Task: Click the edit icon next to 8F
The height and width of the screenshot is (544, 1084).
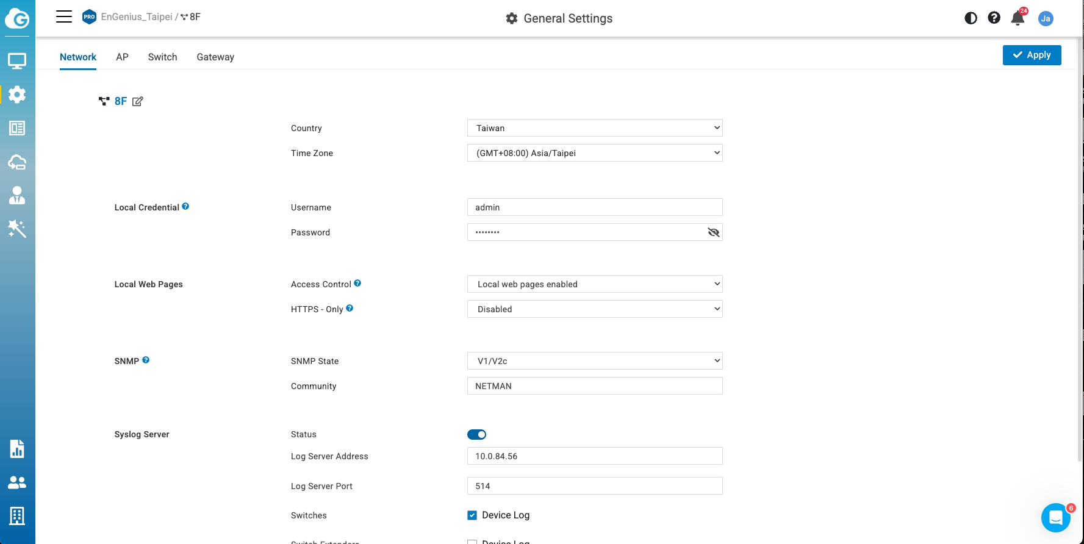Action: pyautogui.click(x=138, y=101)
